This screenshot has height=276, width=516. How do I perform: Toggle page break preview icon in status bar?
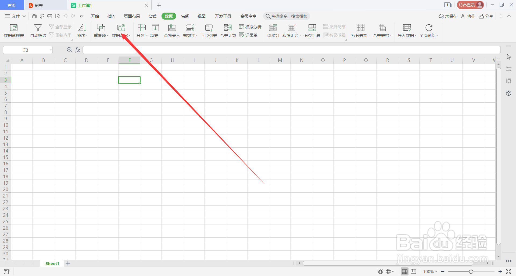pos(413,272)
